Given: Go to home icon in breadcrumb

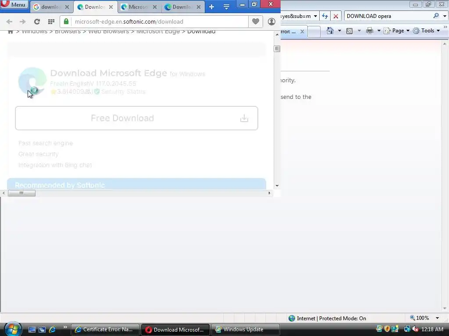Looking at the screenshot, I should (11, 31).
